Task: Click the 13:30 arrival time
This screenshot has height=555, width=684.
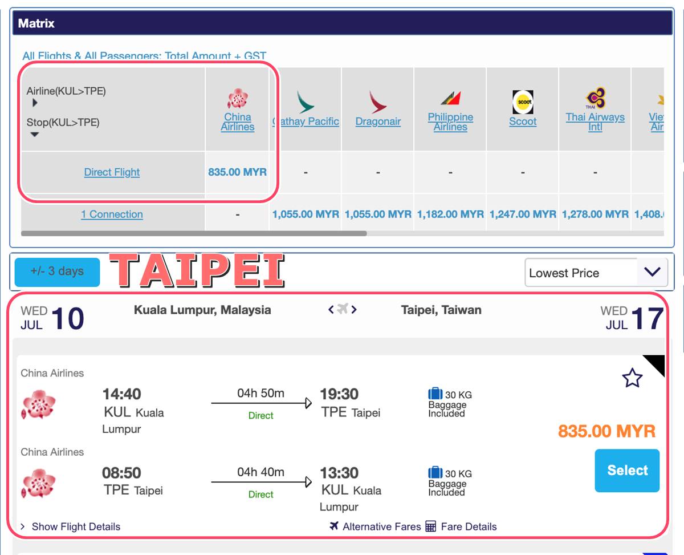Action: pyautogui.click(x=340, y=473)
